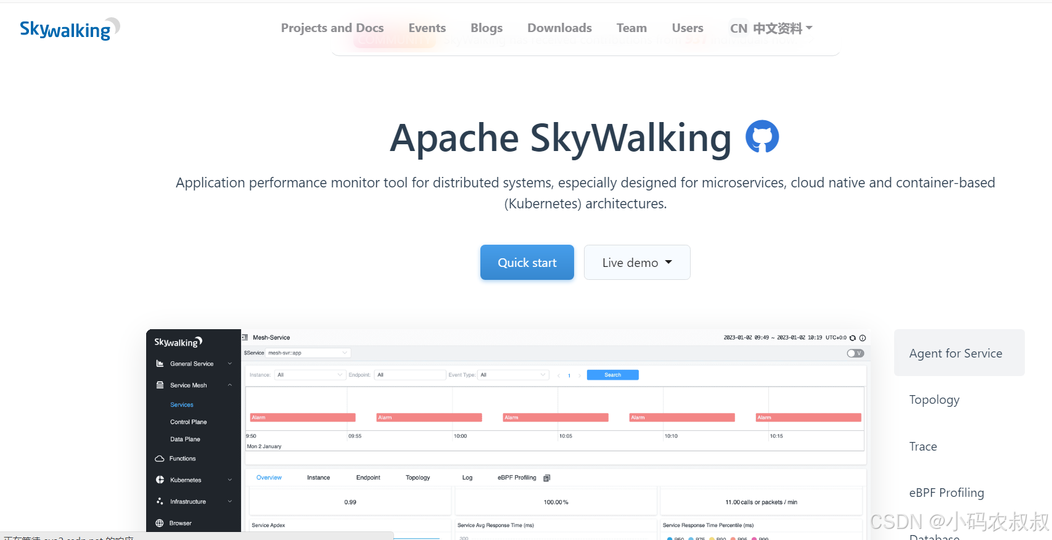Open Data Plane in the sidebar
The image size is (1052, 540).
point(185,440)
